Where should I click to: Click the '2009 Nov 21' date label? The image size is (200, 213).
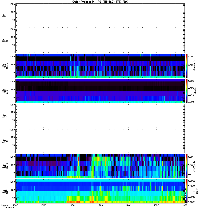click(8, 208)
